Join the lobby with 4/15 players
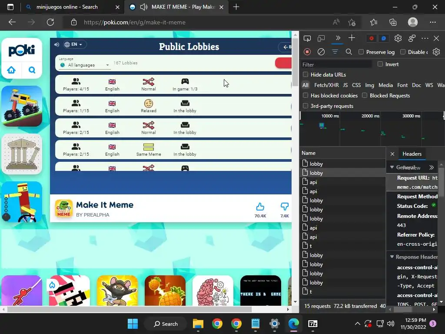Image resolution: width=445 pixels, height=334 pixels. tap(173, 84)
